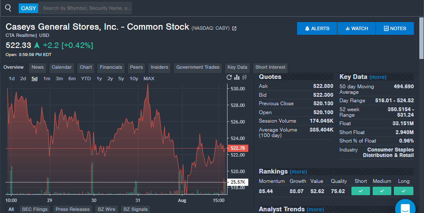The image size is (424, 213).
Task: Click the Analyst Trends (more) link
Action: coord(315,209)
